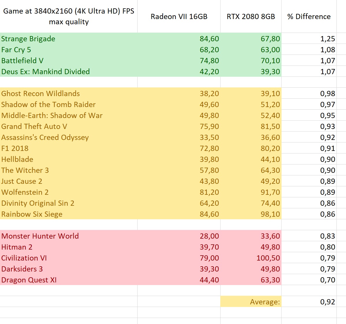The height and width of the screenshot is (324, 346).
Task: Click the Wolfenstein 2 cell
Action: coord(69,192)
